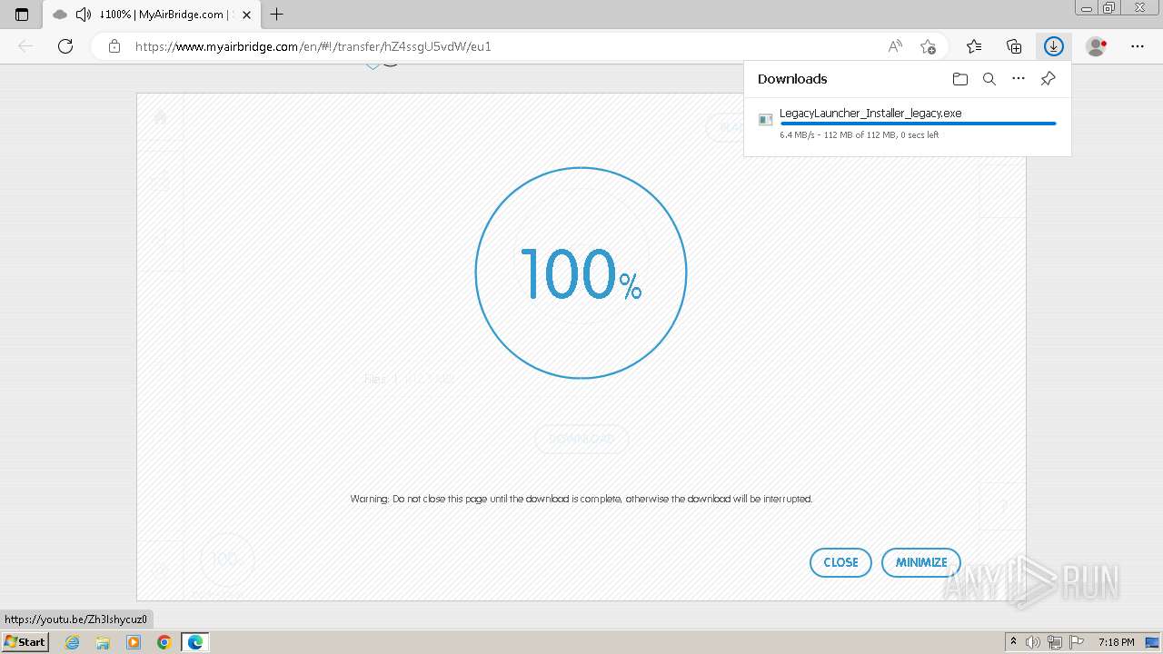View site information lock icon
The height and width of the screenshot is (654, 1163).
(114, 46)
